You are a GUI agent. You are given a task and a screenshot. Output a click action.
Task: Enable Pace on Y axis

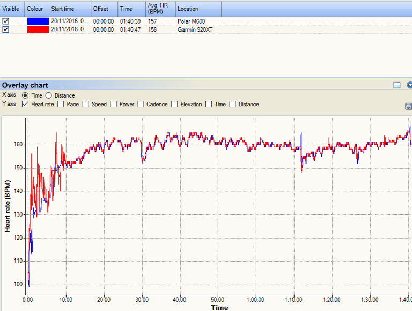[x=61, y=104]
